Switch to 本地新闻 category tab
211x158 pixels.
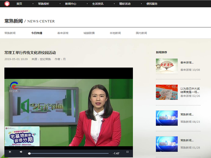tap(115, 33)
